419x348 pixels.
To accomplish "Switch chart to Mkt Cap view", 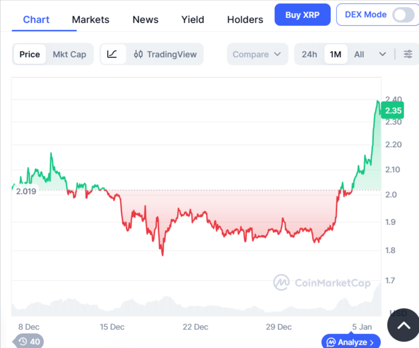I will (70, 54).
